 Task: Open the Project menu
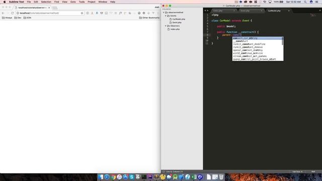point(92,2)
